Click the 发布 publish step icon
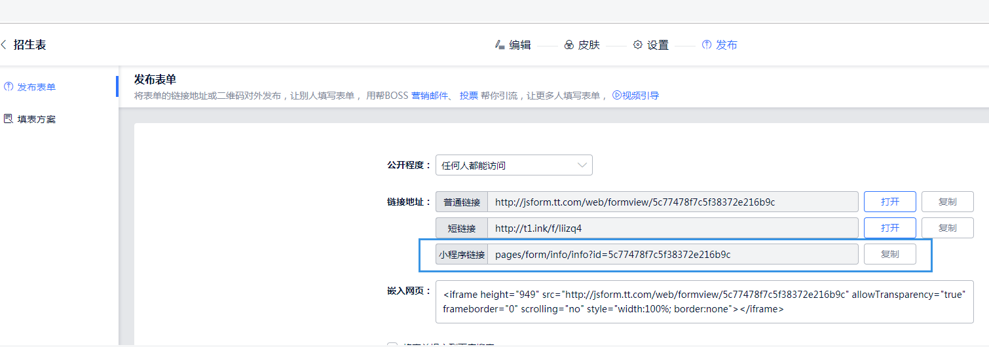The image size is (989, 347). (706, 45)
